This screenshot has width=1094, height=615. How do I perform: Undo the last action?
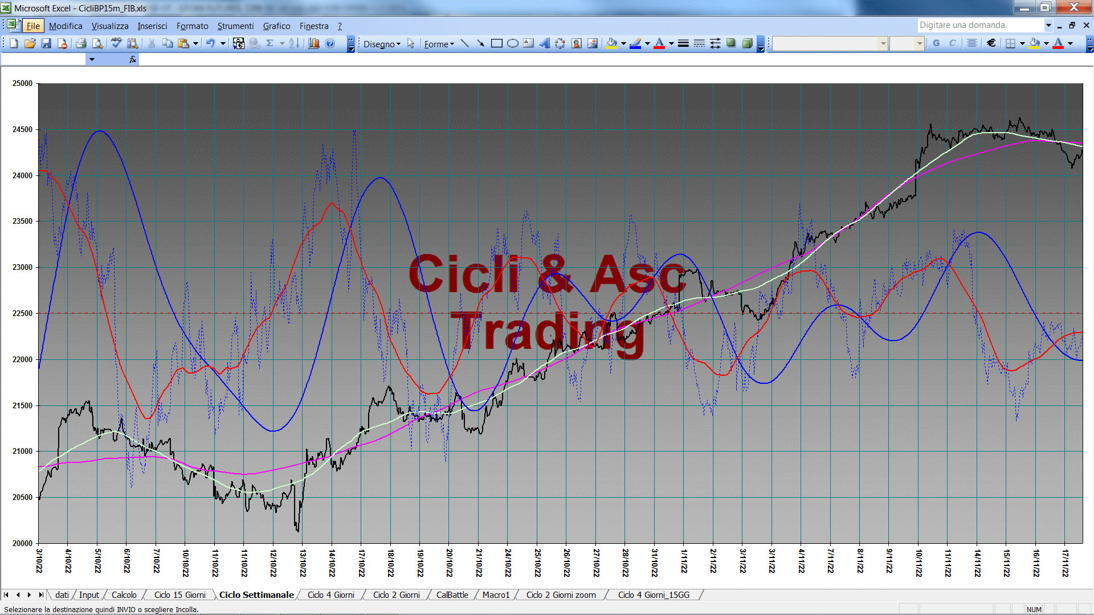pyautogui.click(x=211, y=43)
